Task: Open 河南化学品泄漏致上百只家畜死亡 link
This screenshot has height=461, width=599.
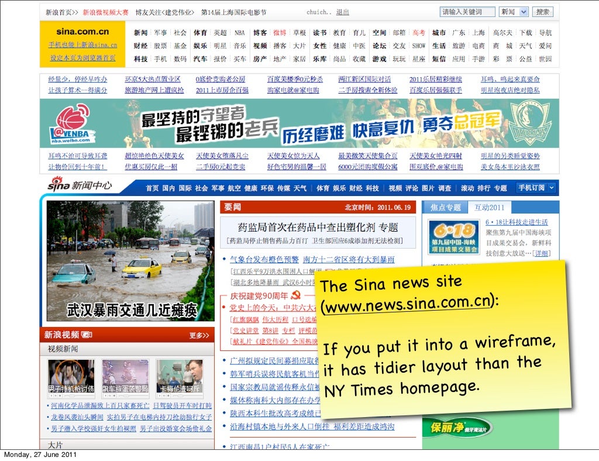Action: [x=100, y=405]
